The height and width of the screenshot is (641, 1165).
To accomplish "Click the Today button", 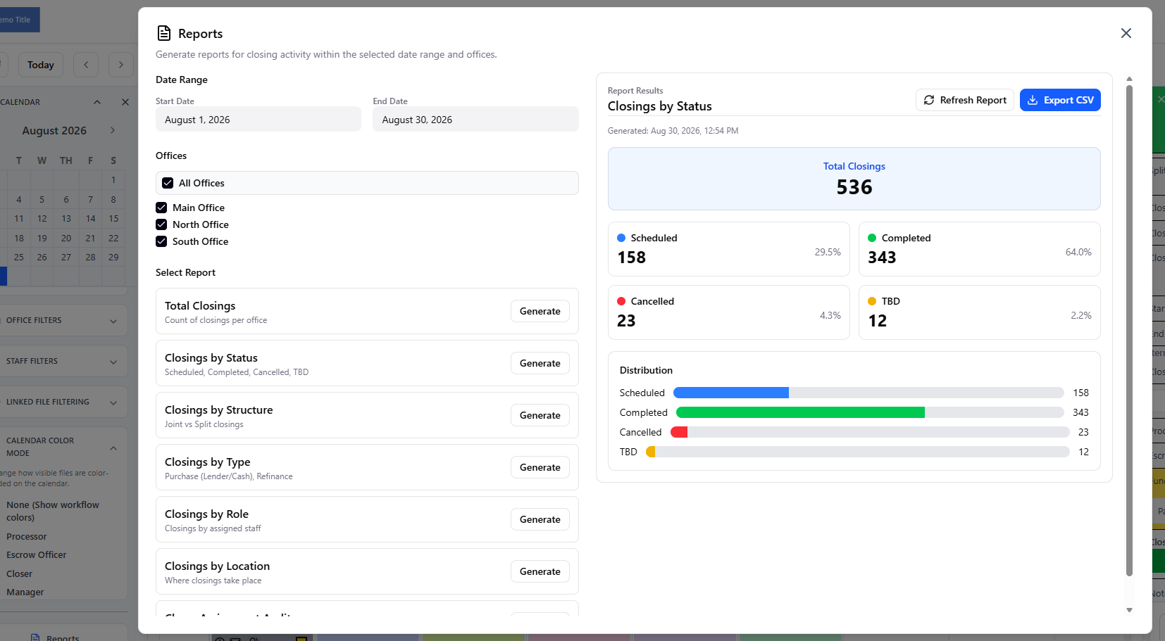I will tap(41, 65).
